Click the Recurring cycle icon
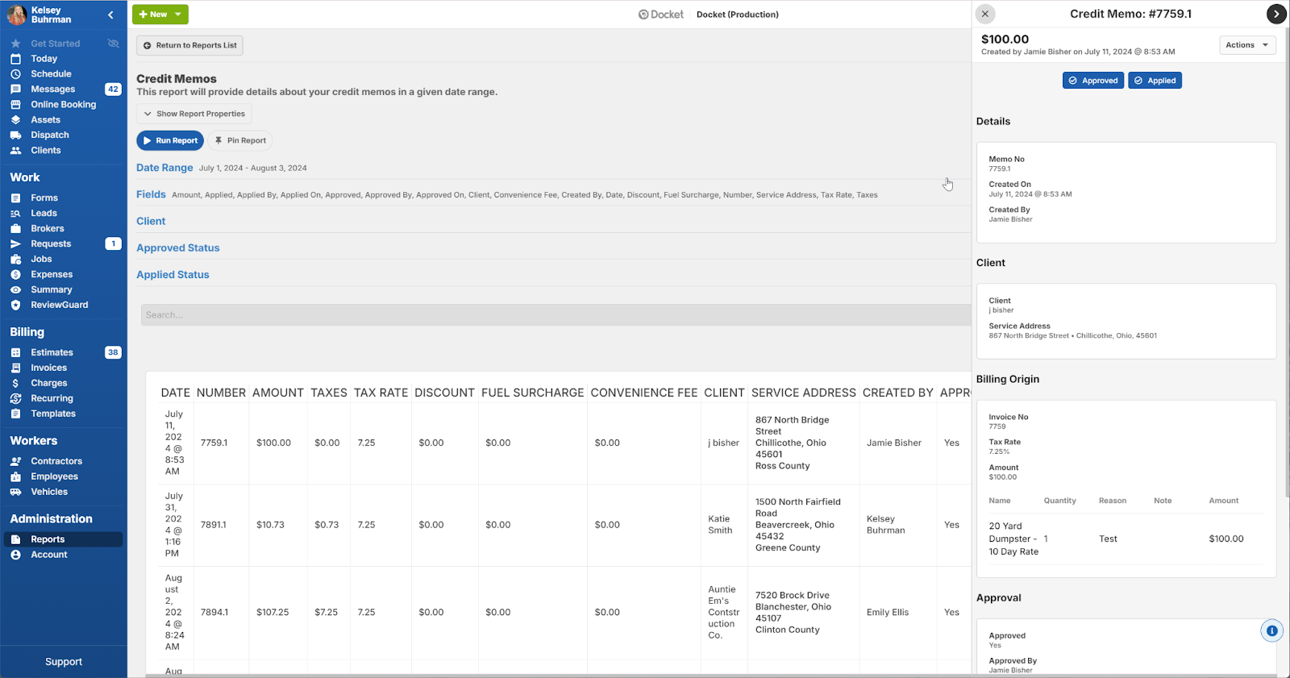 coord(15,399)
